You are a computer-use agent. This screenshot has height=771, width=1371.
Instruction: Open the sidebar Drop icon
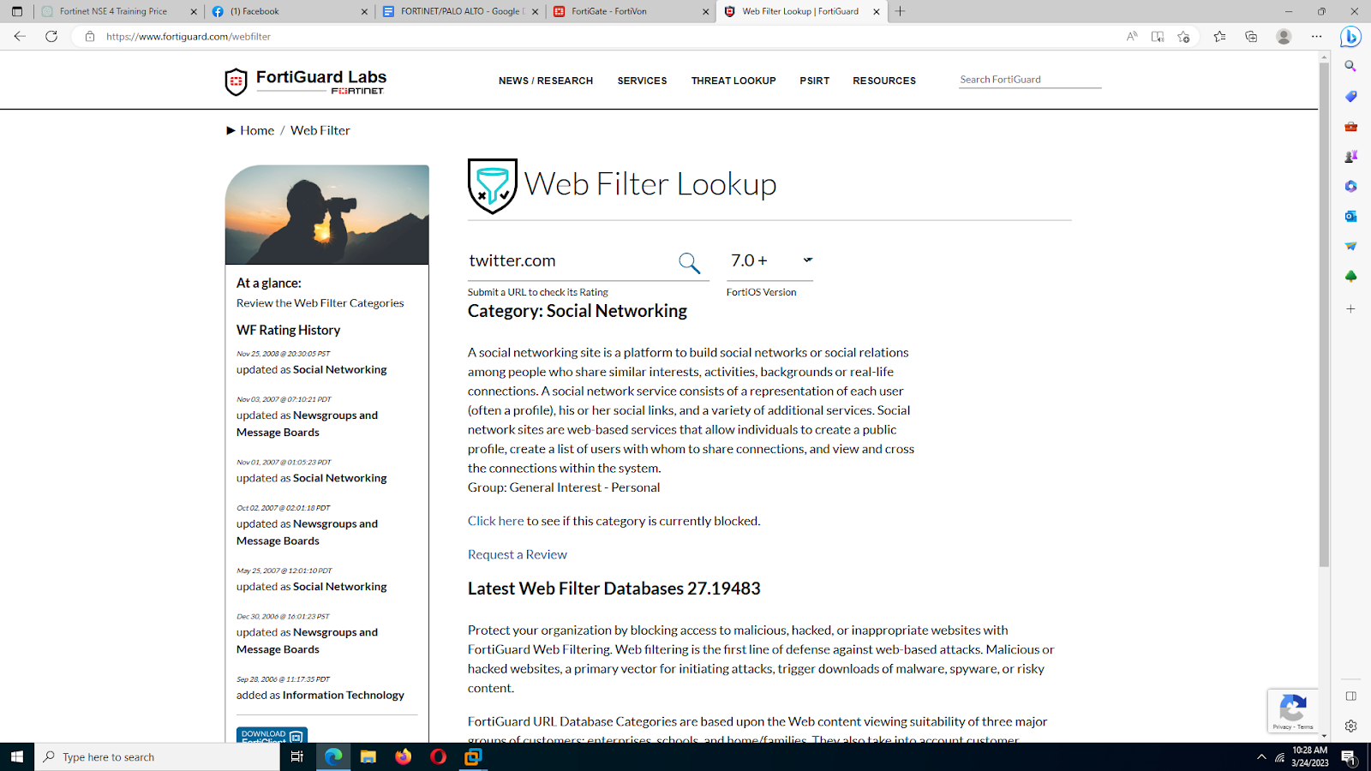pos(1350,246)
